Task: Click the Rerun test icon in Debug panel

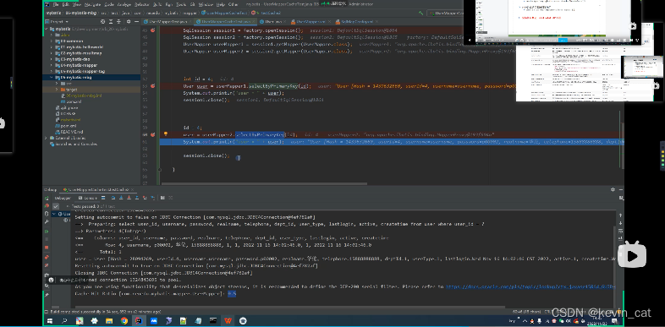Action: [x=47, y=199]
